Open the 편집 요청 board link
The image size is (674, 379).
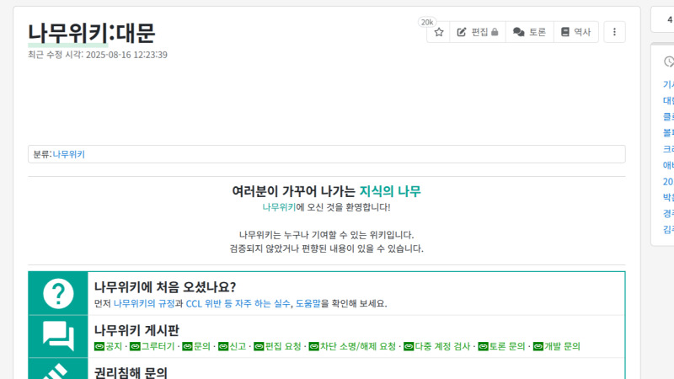[x=277, y=346]
